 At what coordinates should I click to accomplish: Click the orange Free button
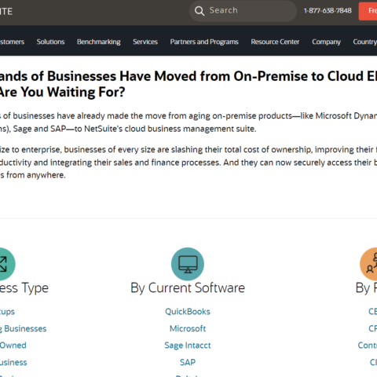click(368, 11)
